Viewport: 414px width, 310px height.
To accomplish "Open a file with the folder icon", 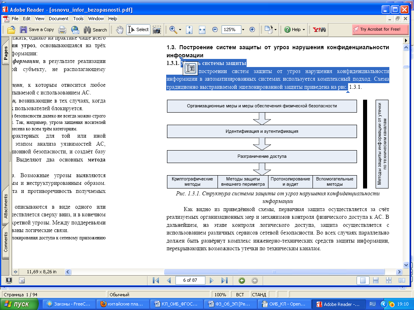I will click(11, 30).
